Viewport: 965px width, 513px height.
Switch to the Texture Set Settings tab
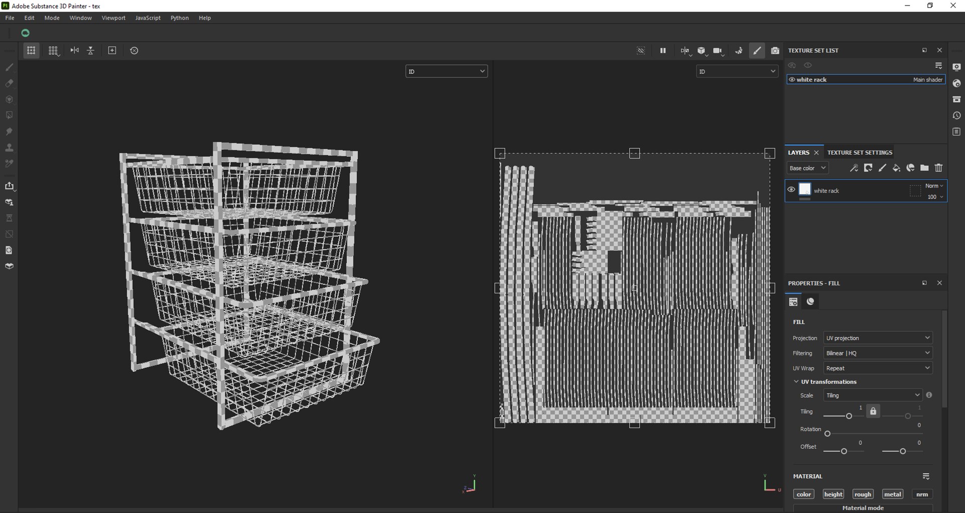tap(860, 152)
